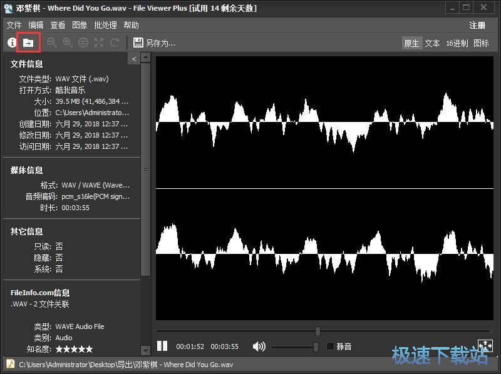Open the 帮助 menu

click(132, 25)
